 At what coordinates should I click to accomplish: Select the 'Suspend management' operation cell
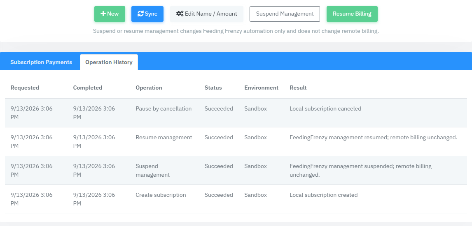click(x=153, y=171)
